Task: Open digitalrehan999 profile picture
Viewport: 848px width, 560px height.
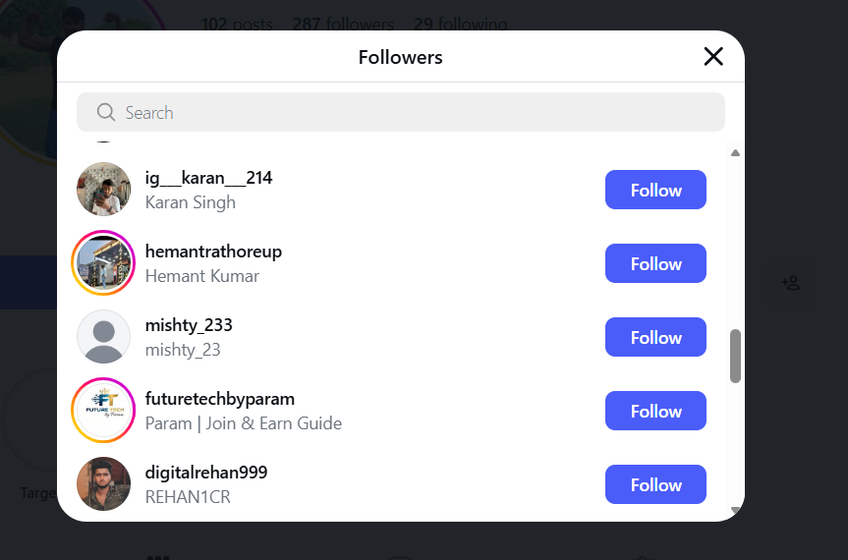Action: (x=103, y=484)
